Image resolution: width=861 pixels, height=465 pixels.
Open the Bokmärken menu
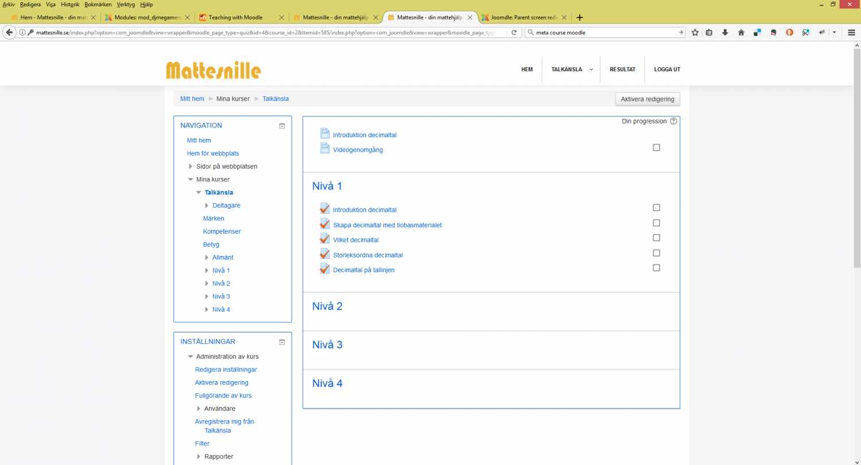point(98,5)
